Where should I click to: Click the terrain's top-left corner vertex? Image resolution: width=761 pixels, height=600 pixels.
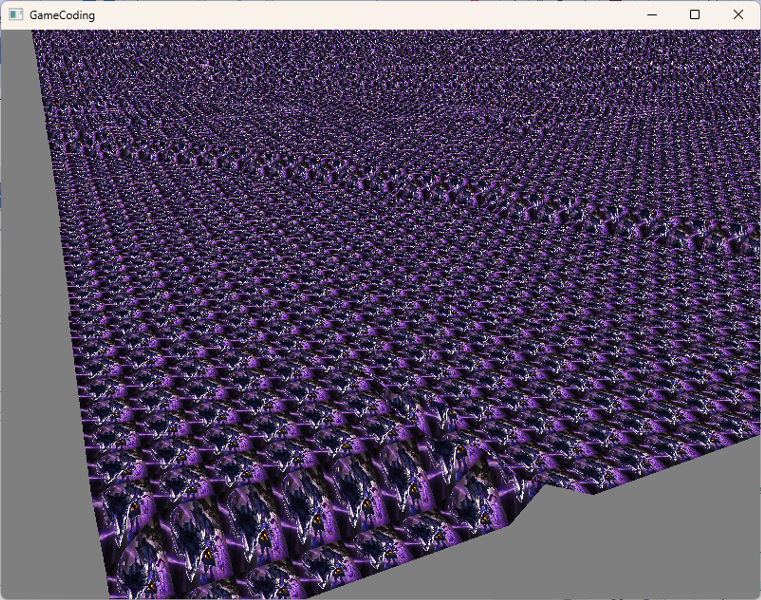click(33, 31)
